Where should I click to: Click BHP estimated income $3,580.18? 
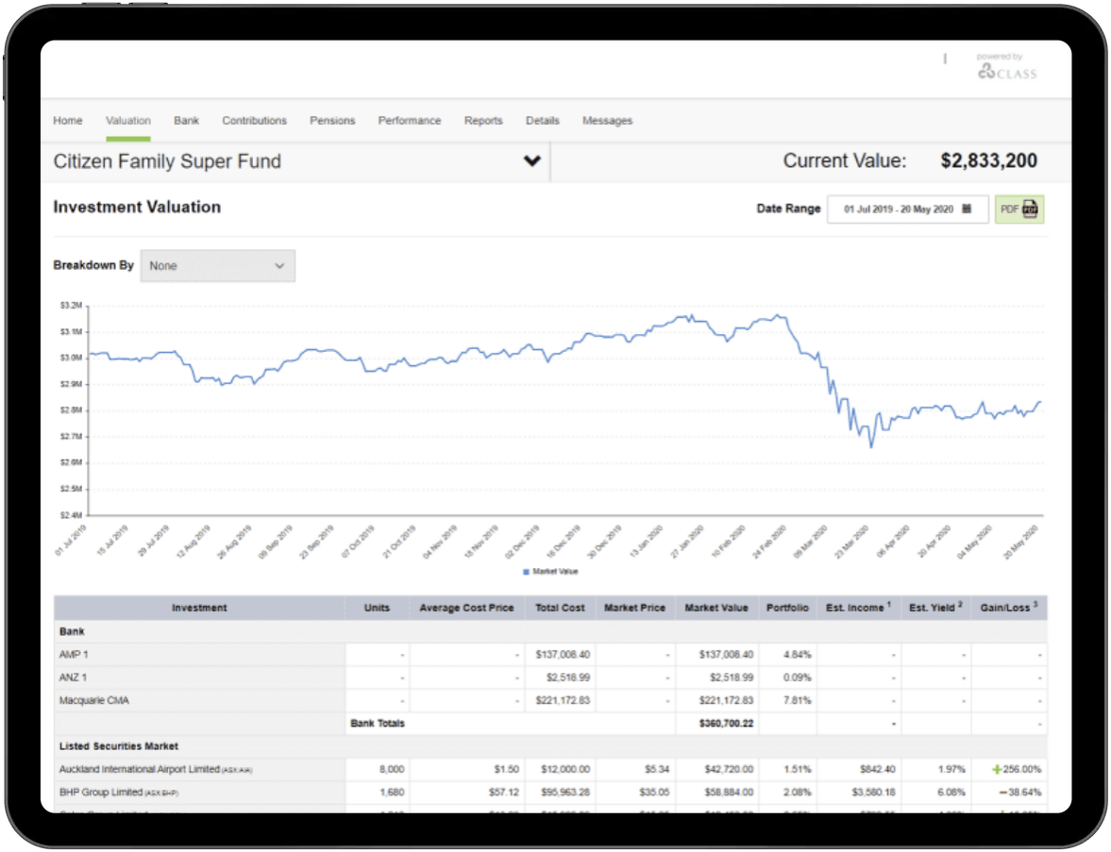874,793
